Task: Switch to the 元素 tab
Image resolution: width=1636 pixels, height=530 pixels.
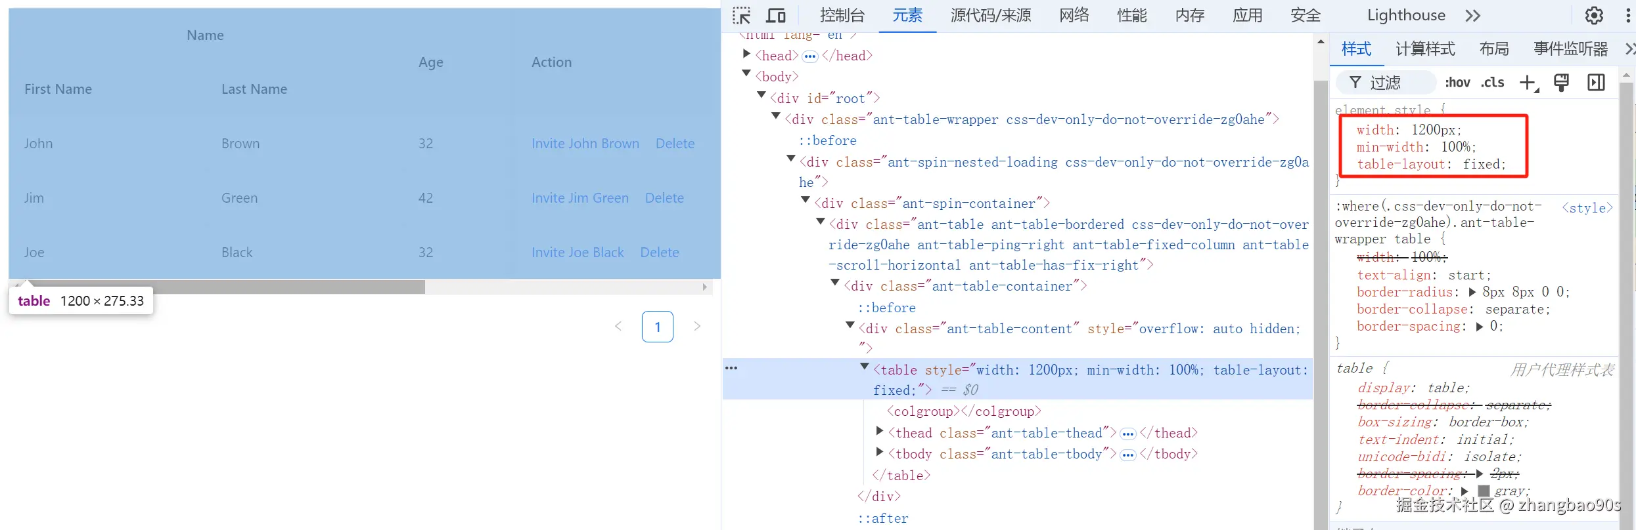Action: click(907, 16)
